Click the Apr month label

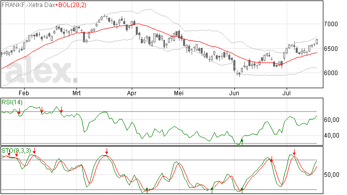[x=132, y=93]
